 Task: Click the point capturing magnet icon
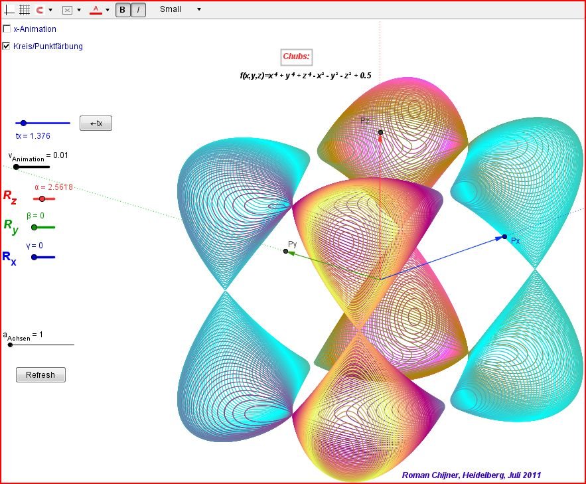[40, 10]
